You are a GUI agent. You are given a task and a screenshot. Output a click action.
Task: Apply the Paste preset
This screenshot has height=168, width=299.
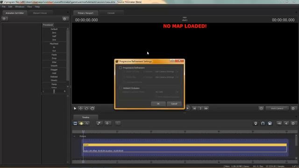point(54,55)
